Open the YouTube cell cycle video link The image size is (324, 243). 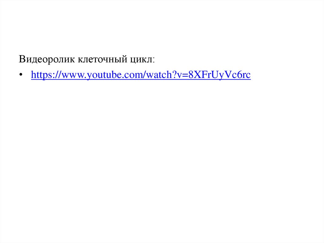pyautogui.click(x=141, y=75)
